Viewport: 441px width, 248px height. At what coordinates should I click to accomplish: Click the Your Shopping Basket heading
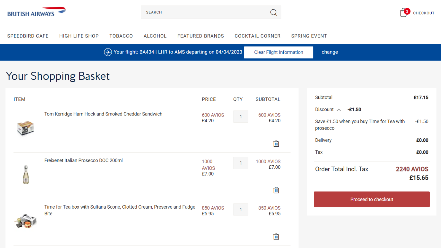pos(58,76)
